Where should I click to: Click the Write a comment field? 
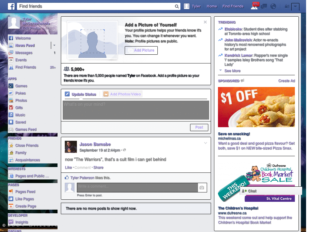coord(137,188)
